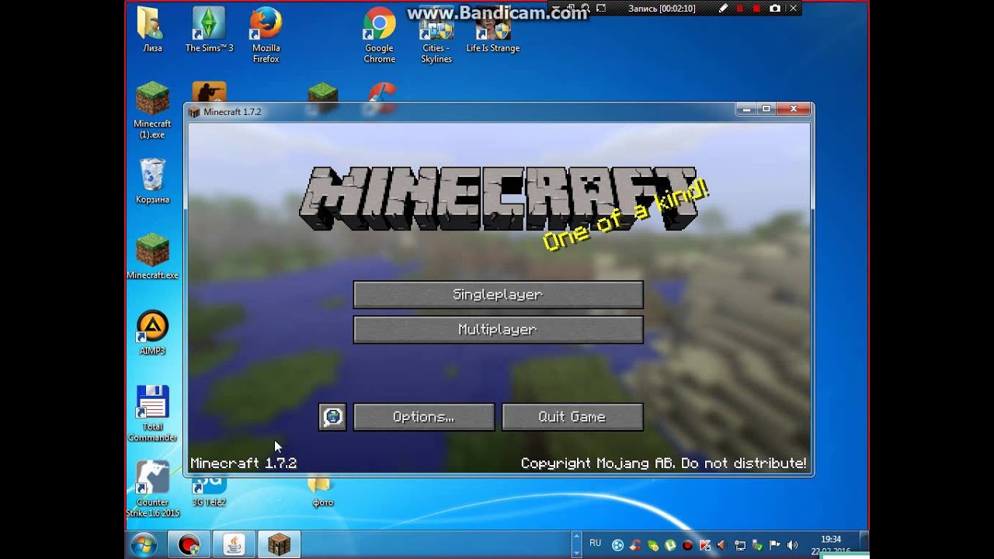
Task: Click the Minecraft 1.7.2 version text
Action: coord(243,463)
